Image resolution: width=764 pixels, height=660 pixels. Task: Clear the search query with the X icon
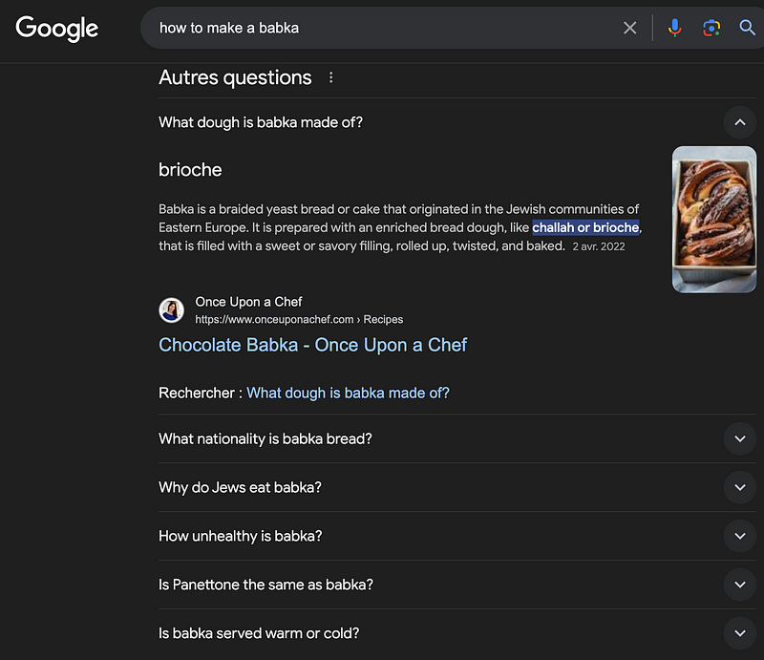pos(630,28)
